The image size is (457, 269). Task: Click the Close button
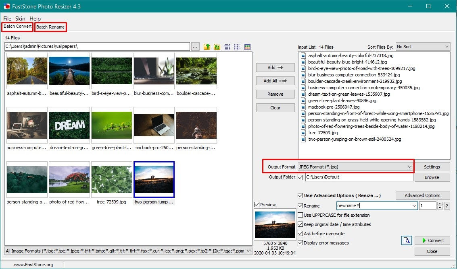click(432, 251)
